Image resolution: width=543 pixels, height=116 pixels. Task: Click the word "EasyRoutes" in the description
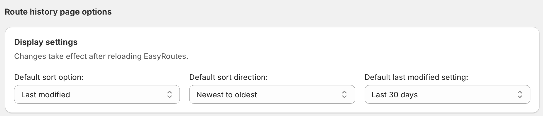click(x=165, y=56)
